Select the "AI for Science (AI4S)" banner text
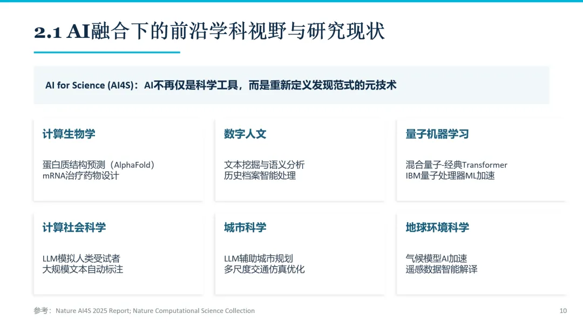Screen dimensions: 583x327 pyautogui.click(x=221, y=85)
